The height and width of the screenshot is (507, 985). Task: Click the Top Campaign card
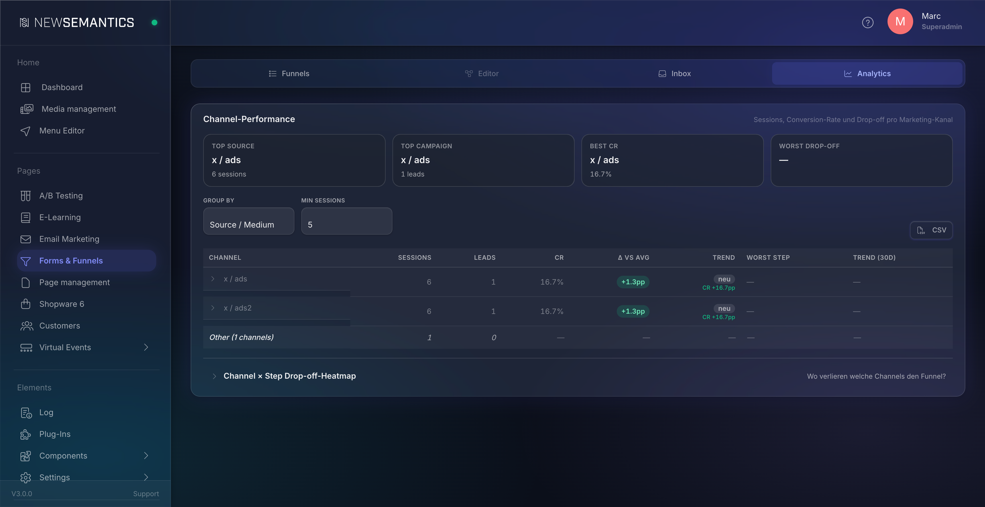pyautogui.click(x=483, y=160)
